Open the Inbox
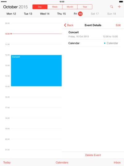The image size is (124, 166). 117,163
